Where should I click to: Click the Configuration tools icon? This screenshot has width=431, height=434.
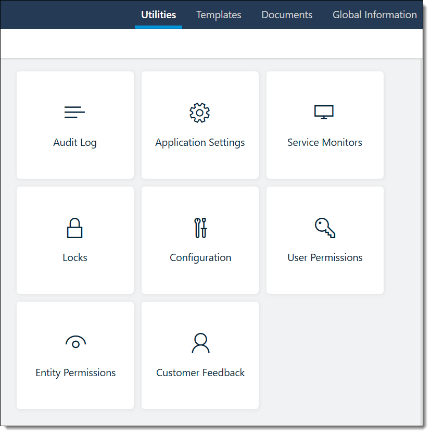(x=200, y=227)
